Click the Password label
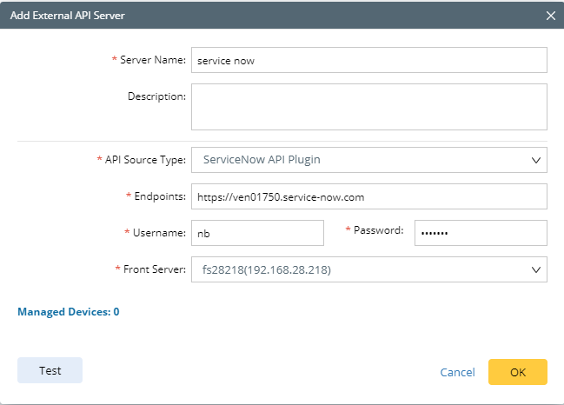The width and height of the screenshot is (564, 405). click(379, 229)
